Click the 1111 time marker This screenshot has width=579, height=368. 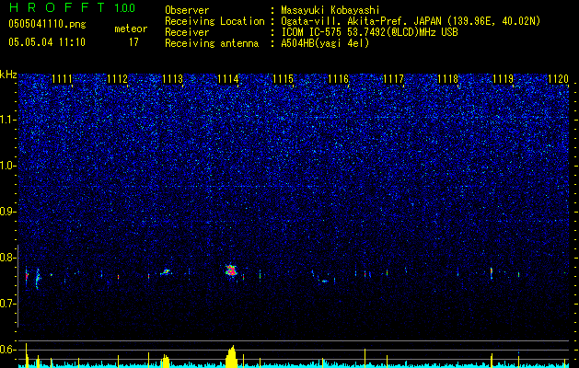coord(62,79)
